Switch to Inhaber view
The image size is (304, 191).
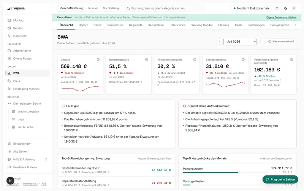tap(93, 8)
